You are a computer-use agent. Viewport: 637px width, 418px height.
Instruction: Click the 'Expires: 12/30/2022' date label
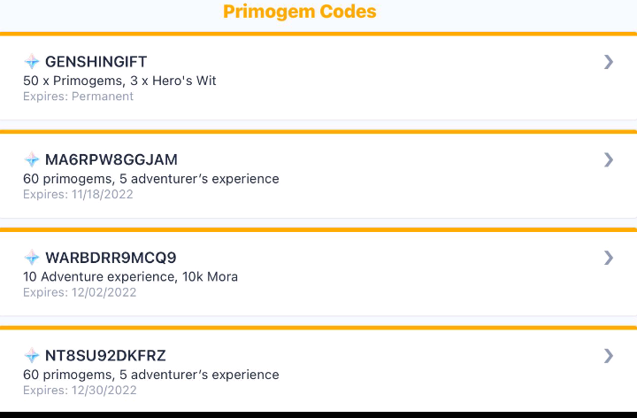pos(80,390)
